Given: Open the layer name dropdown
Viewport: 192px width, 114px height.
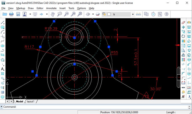Looking at the screenshot, I should [133, 14].
